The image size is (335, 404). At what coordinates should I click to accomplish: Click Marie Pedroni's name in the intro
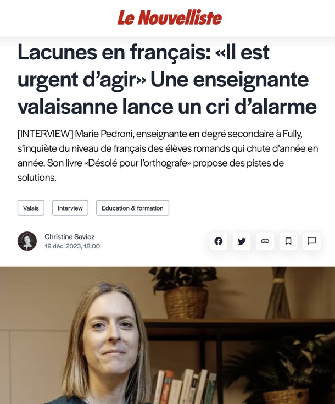click(x=104, y=134)
